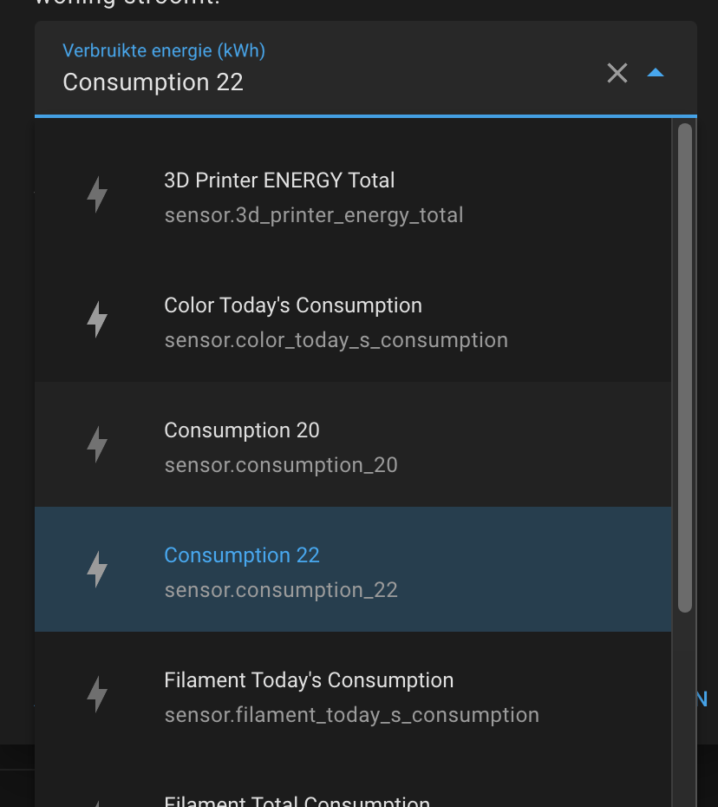Click lightning icon beside Filament Today's Consumption
The width and height of the screenshot is (718, 807).
(97, 695)
